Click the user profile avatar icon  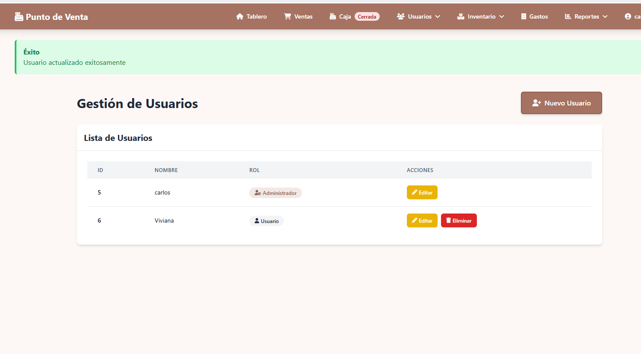[x=628, y=16]
